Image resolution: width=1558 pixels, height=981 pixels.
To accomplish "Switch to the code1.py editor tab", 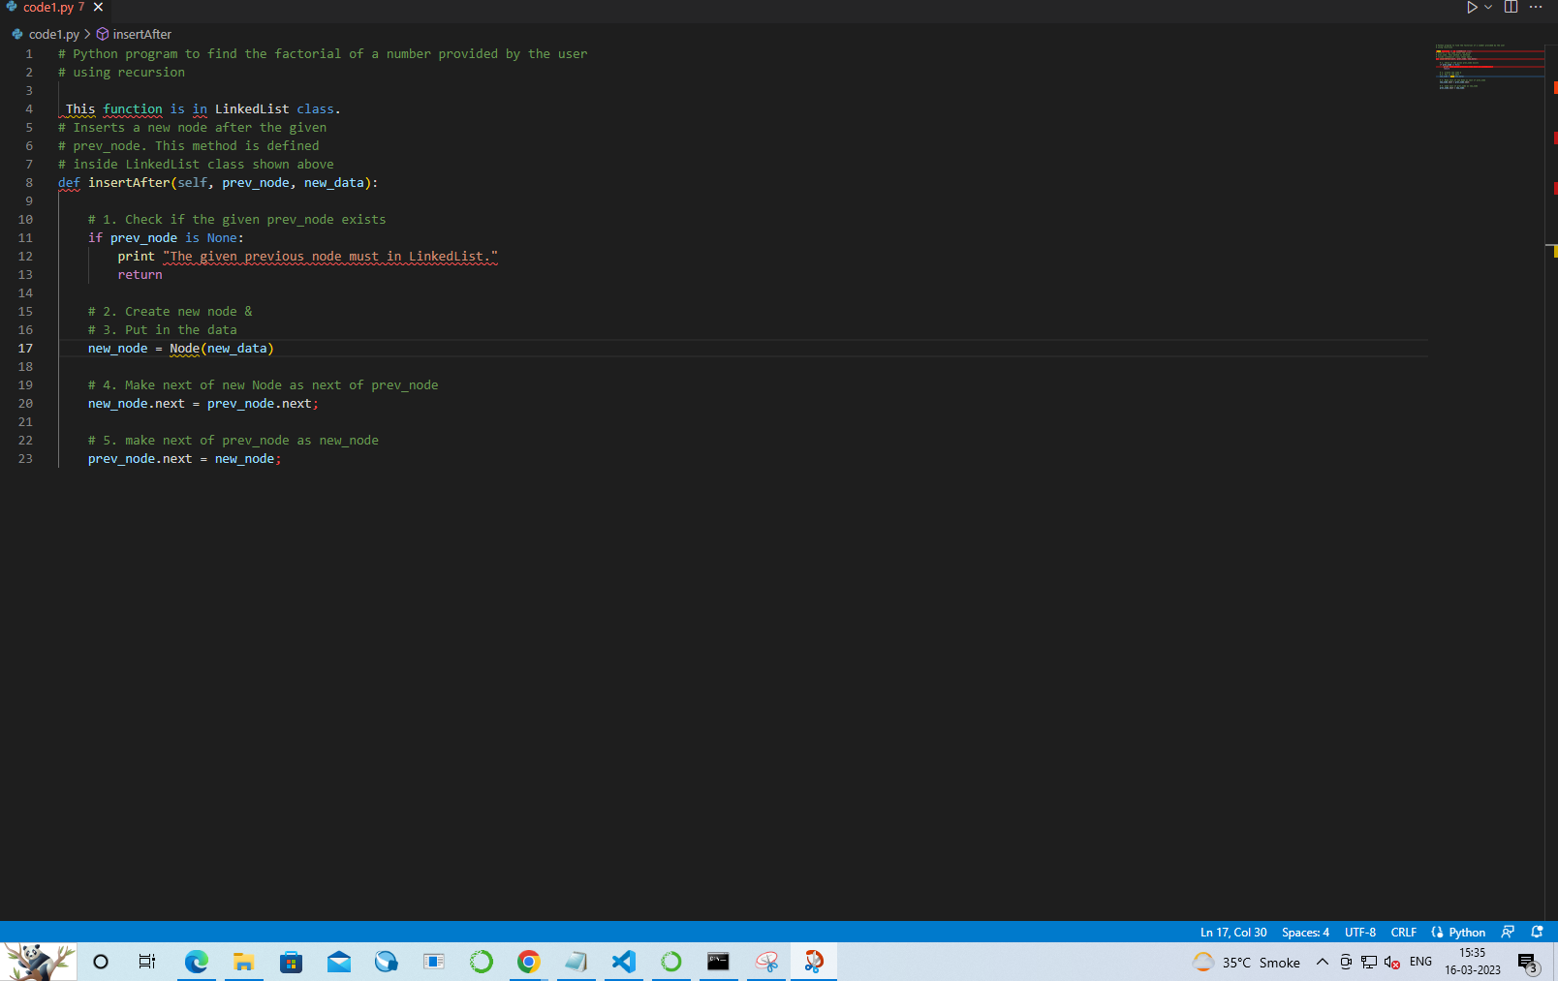I will click(x=53, y=8).
